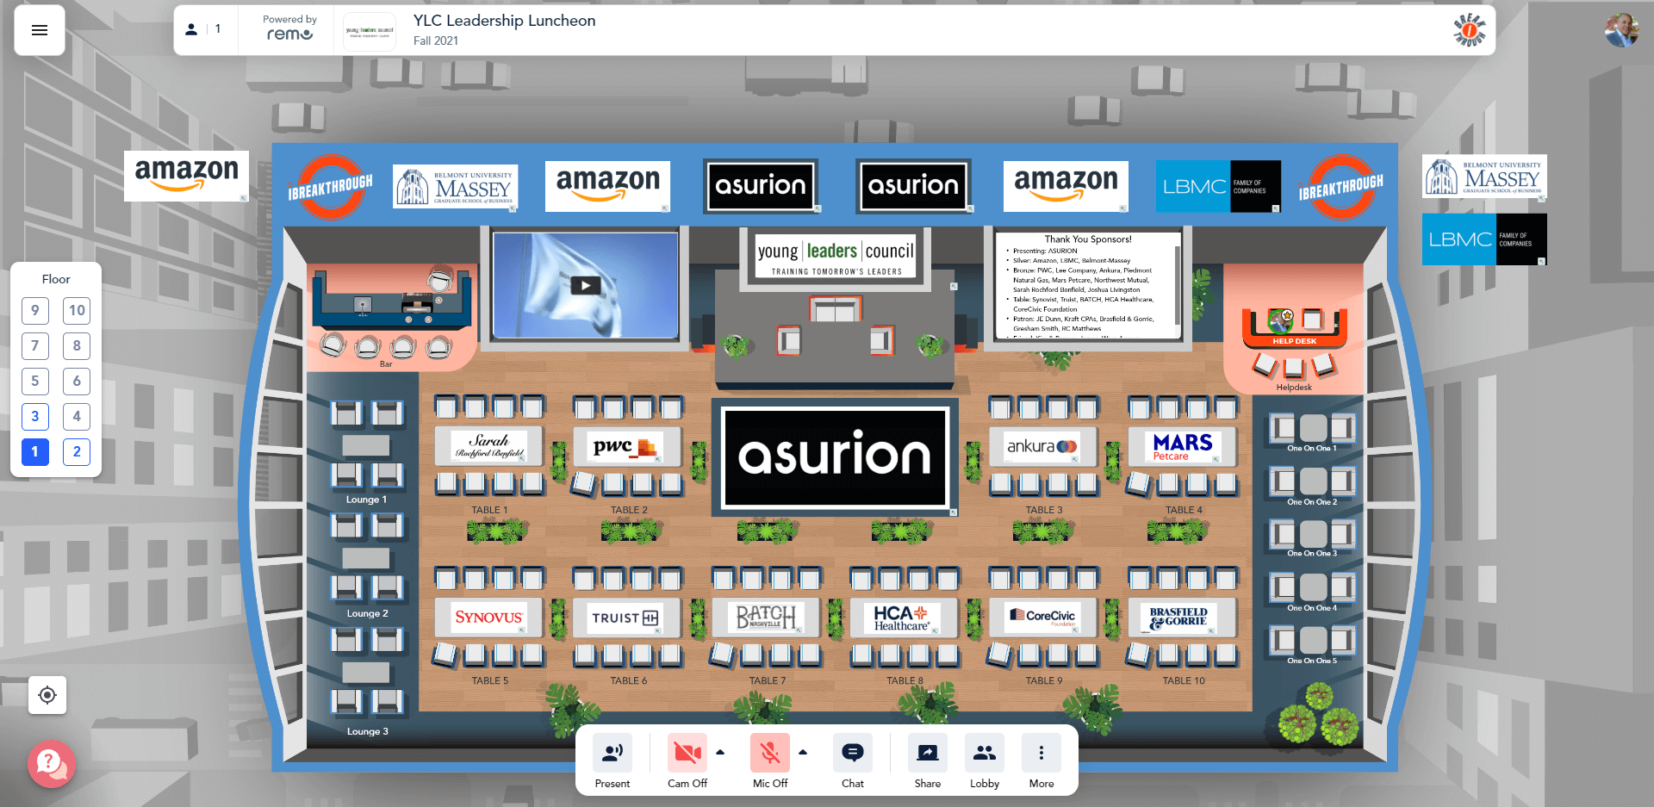Join Lounge 1 seating

point(367,445)
